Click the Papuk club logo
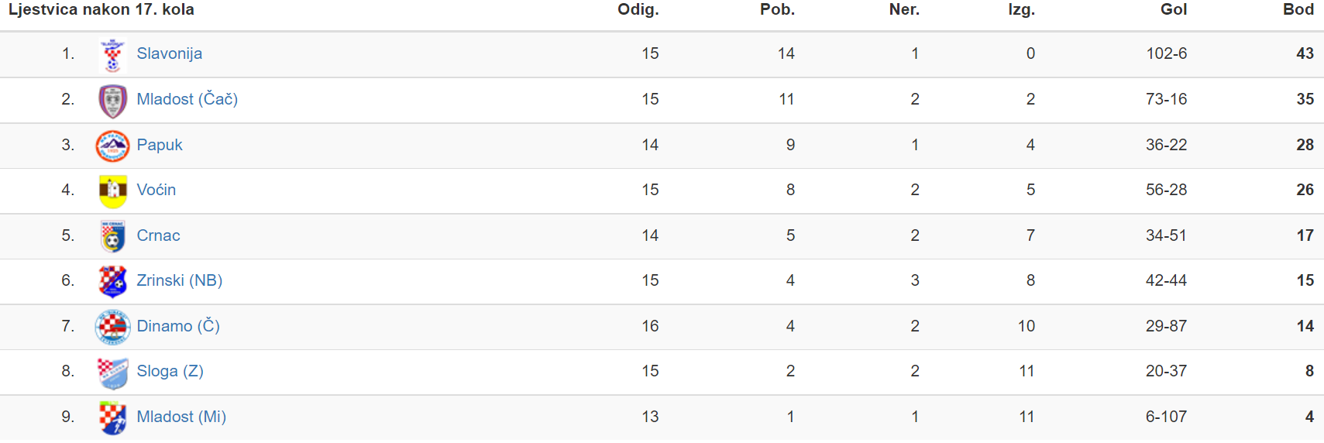The image size is (1324, 443). coord(112,146)
